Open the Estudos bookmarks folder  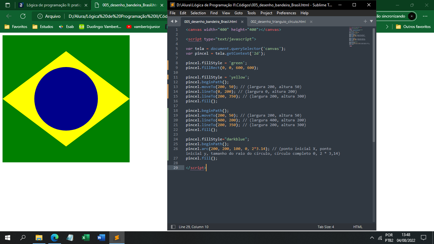point(43,27)
